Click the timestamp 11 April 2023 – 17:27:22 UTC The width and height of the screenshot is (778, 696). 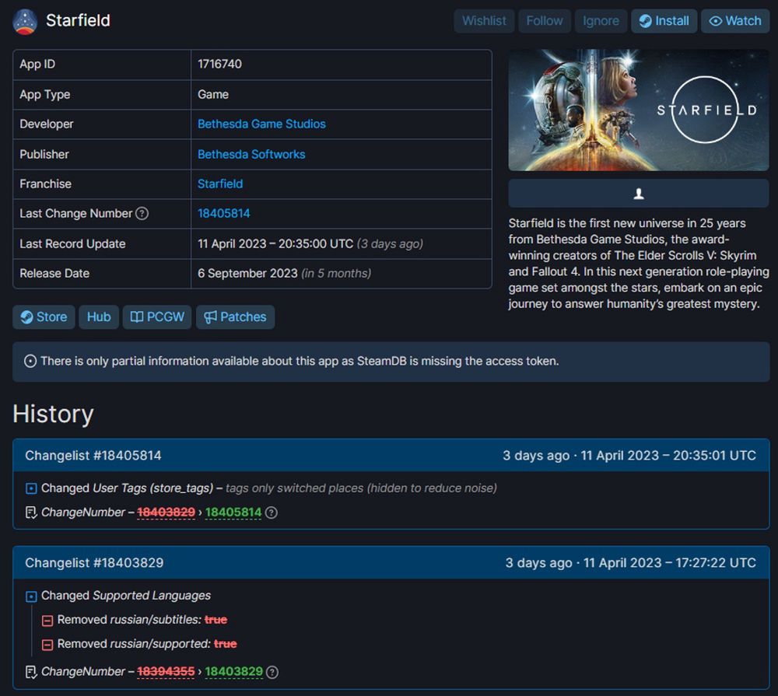click(670, 562)
